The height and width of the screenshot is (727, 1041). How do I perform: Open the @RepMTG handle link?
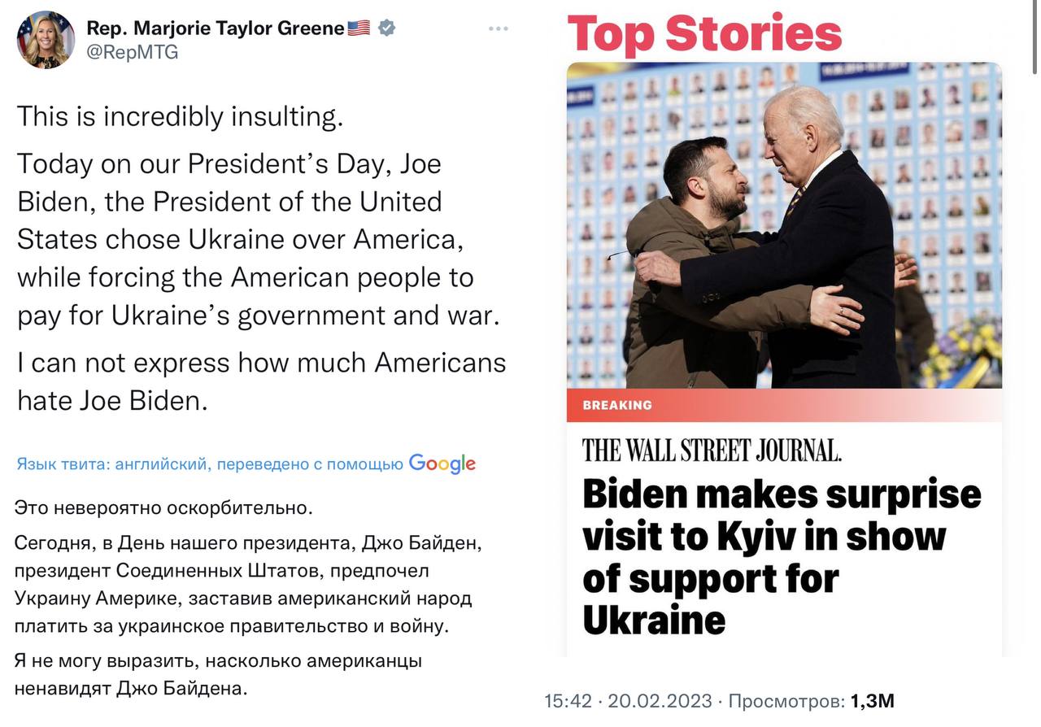132,53
